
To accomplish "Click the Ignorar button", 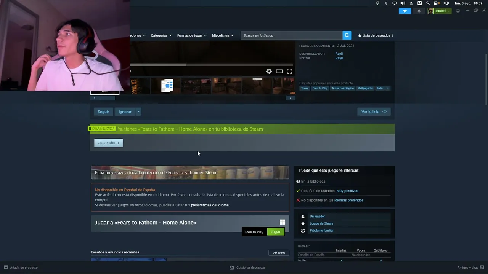I will (125, 112).
